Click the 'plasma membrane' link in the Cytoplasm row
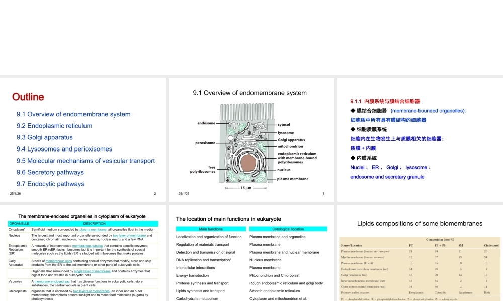 point(93,229)
